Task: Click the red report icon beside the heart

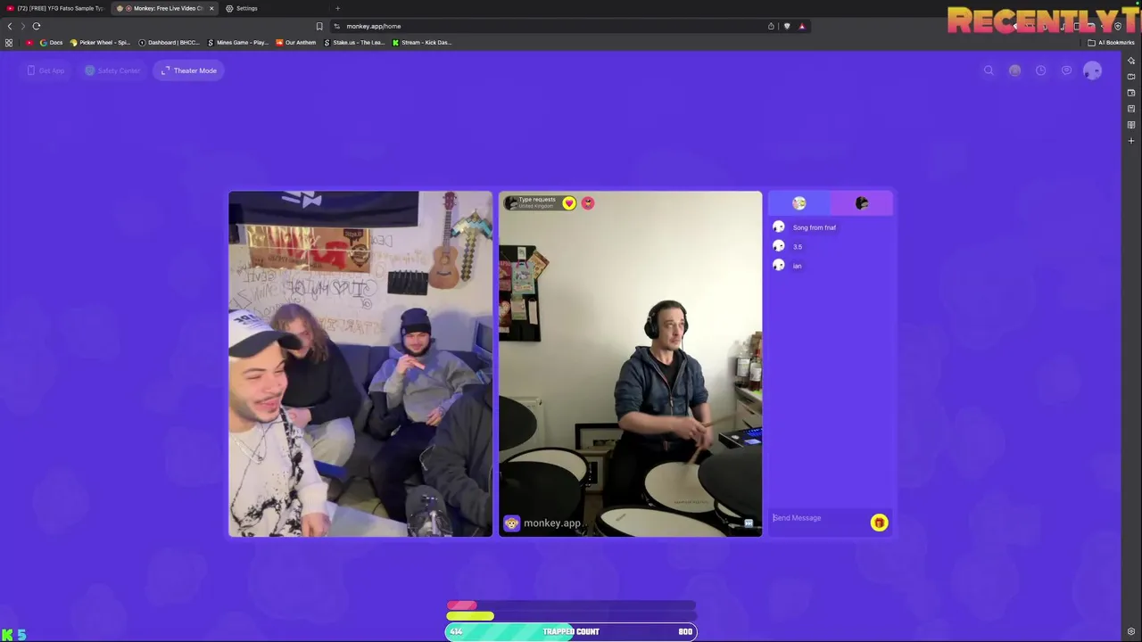Action: coord(588,203)
